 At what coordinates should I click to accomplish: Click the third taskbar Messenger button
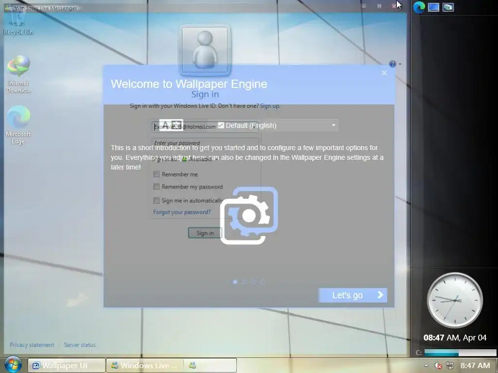[210, 365]
